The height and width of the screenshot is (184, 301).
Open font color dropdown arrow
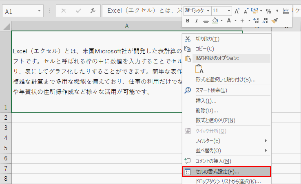[235, 20]
